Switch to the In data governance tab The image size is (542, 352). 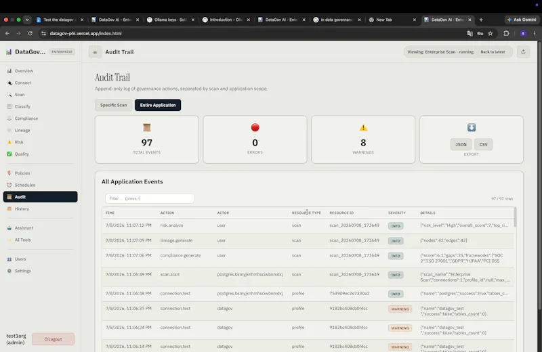click(337, 20)
